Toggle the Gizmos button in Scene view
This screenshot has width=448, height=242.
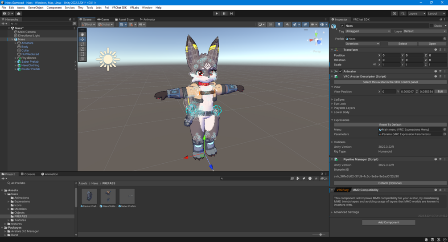(322, 24)
